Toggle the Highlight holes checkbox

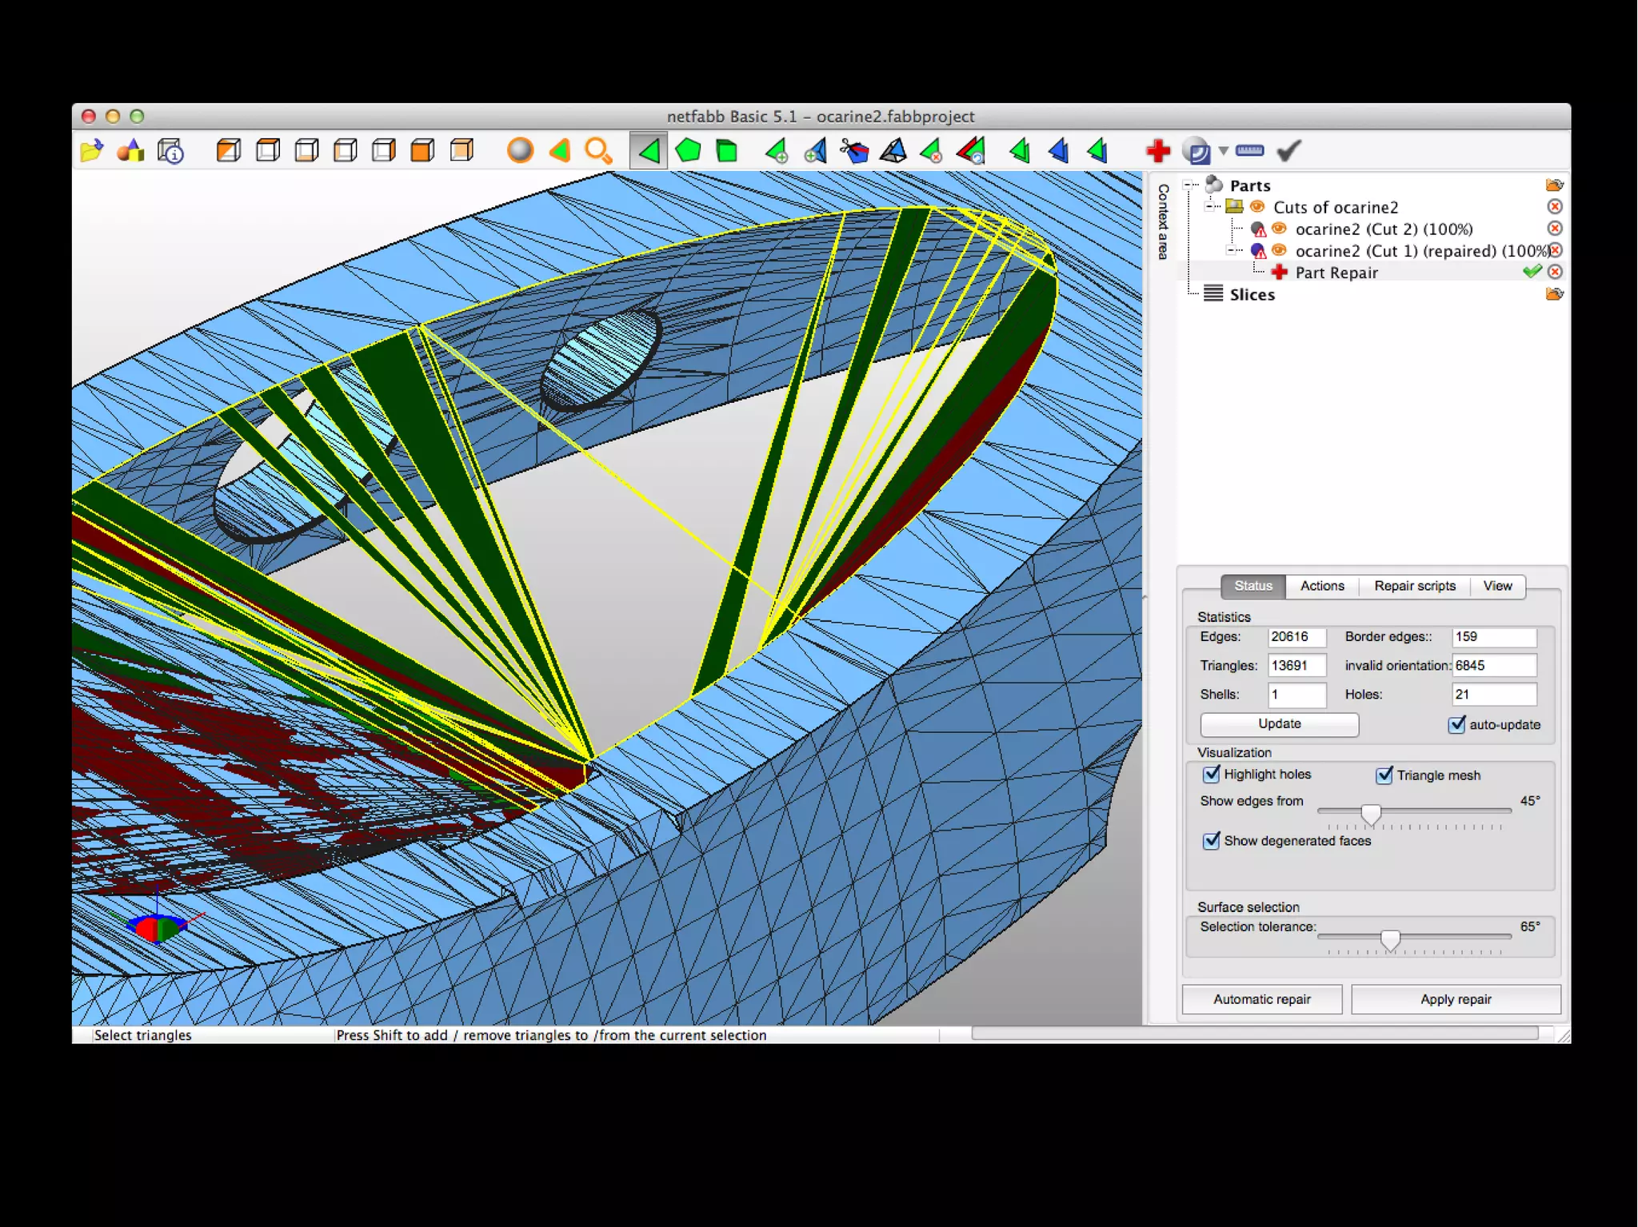[1212, 774]
